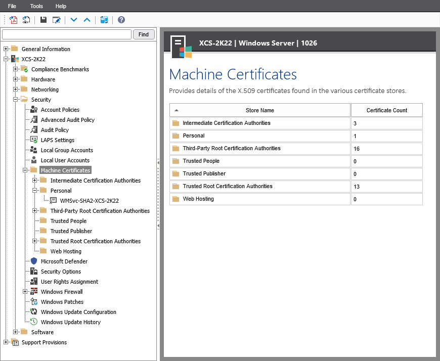440x361 pixels.
Task: Click the database sync icon in the toolbar
Action: (x=104, y=20)
